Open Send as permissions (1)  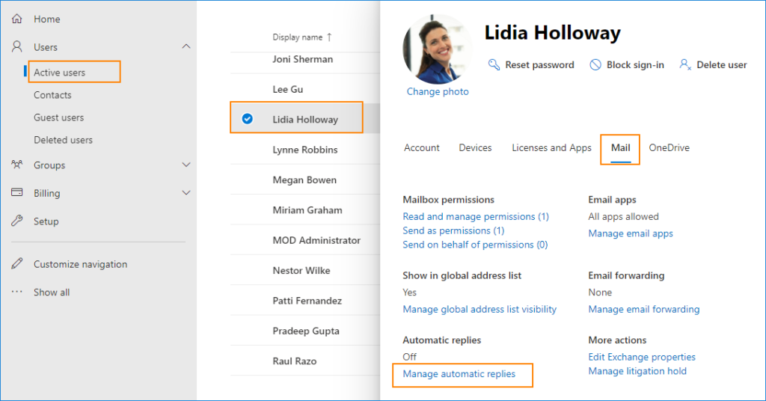click(453, 230)
